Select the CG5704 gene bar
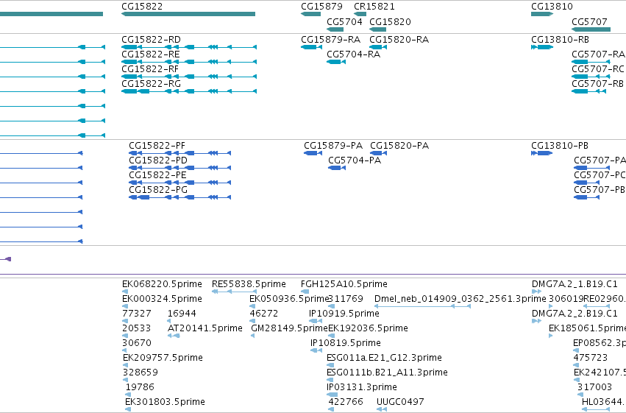This screenshot has width=626, height=413. [335, 29]
